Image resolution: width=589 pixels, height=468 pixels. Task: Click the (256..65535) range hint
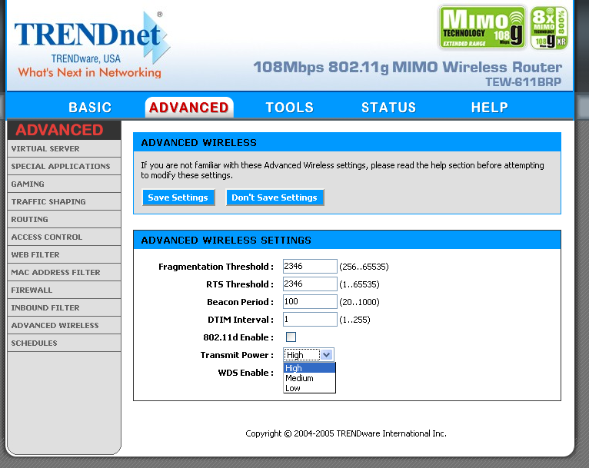tap(364, 267)
